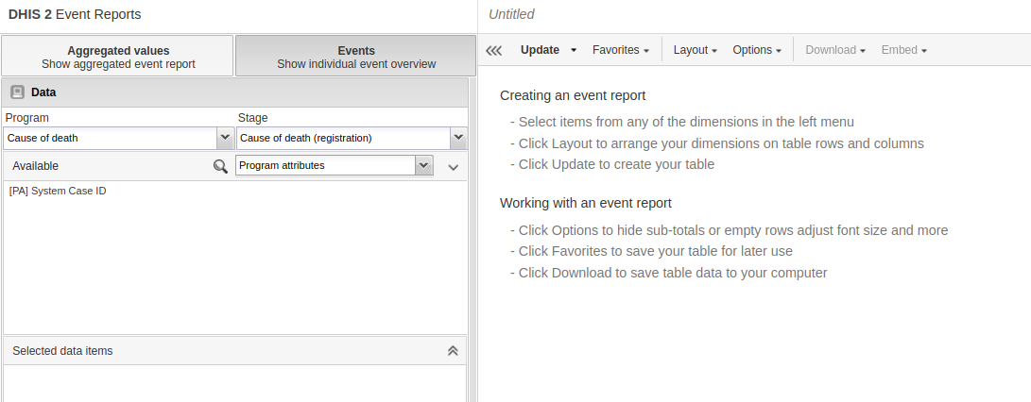
Task: Open the Program attributes combo box arrow
Action: (x=423, y=165)
